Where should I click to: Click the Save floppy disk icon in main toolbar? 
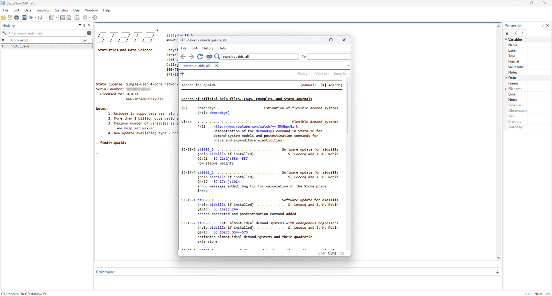tap(10, 18)
